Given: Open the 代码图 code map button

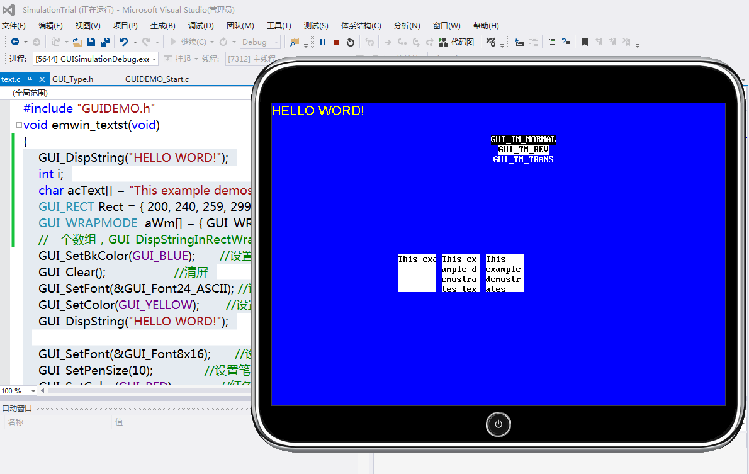Looking at the screenshot, I should coord(457,42).
